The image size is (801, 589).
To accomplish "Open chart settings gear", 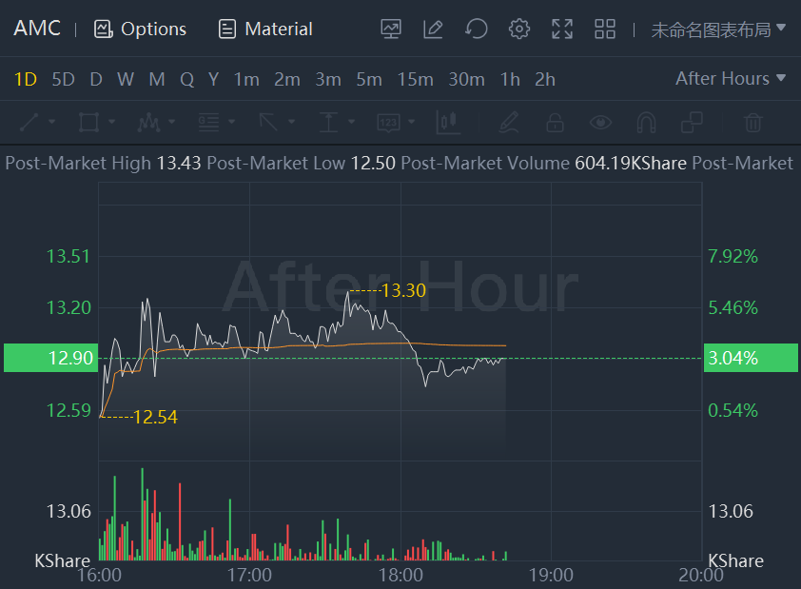I will click(x=518, y=29).
